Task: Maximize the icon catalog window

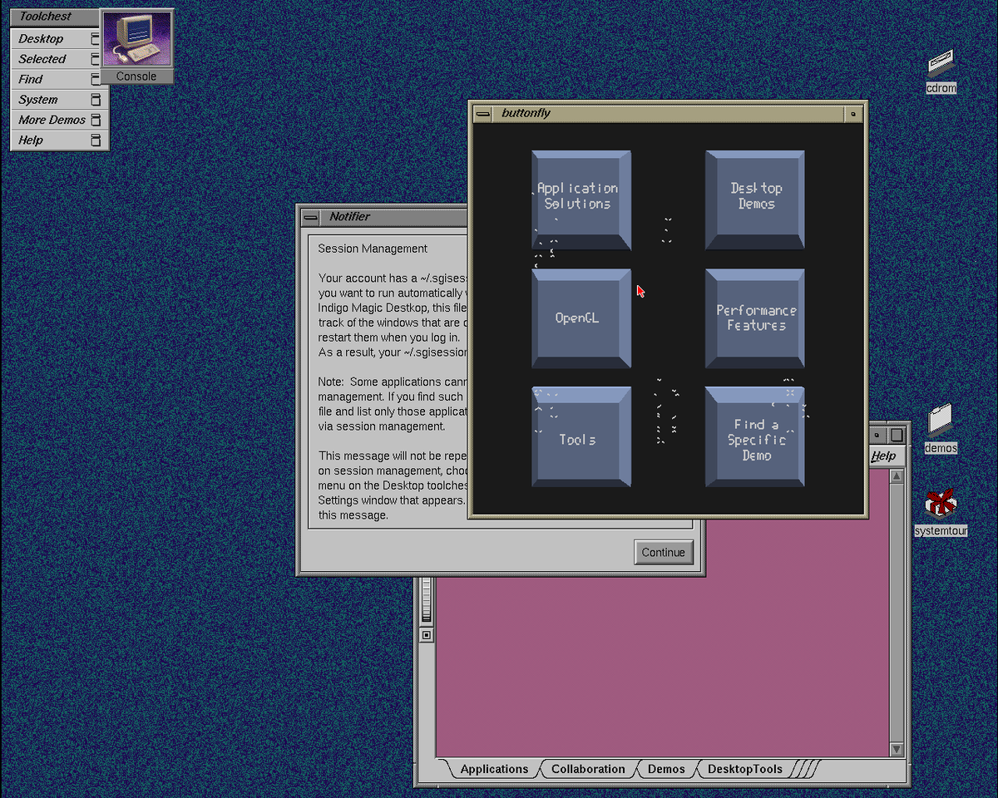Action: pyautogui.click(x=897, y=435)
